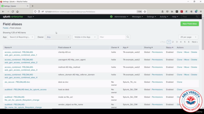This screenshot has width=204, height=114.
Task: Click the tracking protection shield icon
Action: coord(35,12)
